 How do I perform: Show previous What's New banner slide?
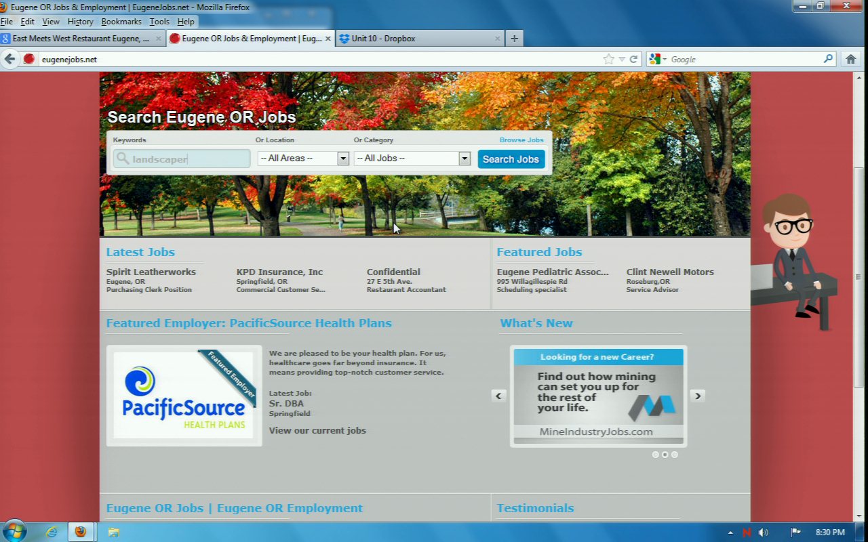tap(499, 396)
